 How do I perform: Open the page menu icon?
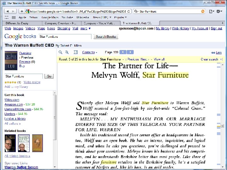pyautogui.click(x=212, y=11)
